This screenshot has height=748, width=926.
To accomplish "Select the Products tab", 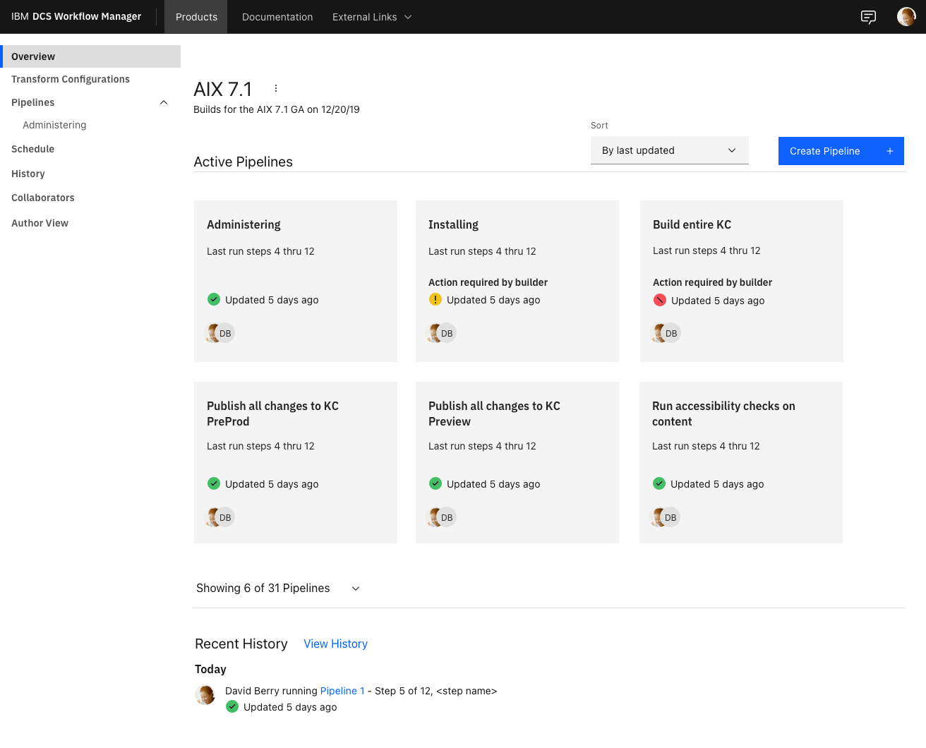I will 196,17.
